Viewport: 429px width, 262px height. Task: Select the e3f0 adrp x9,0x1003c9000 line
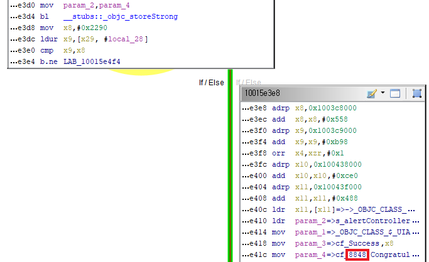[x=300, y=130]
